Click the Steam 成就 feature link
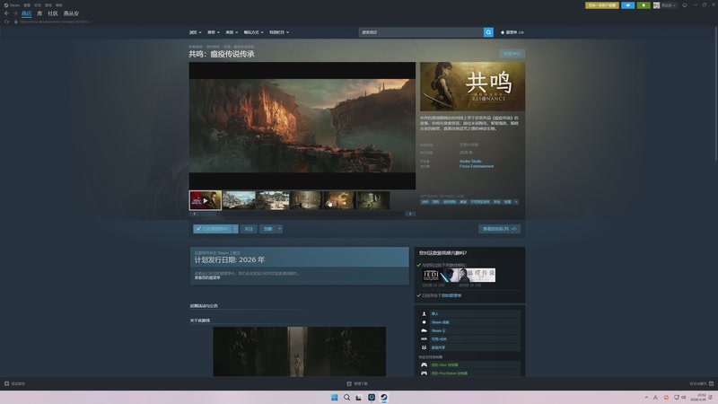718x404 pixels. (440, 322)
